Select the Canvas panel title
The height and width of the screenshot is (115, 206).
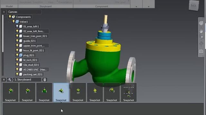pyautogui.click(x=13, y=12)
